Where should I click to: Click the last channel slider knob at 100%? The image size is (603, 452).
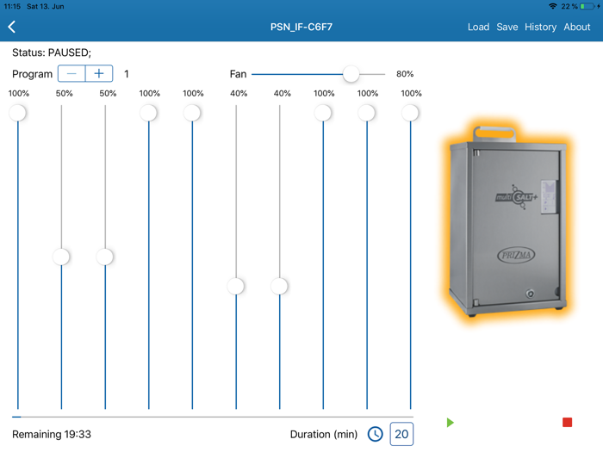click(x=410, y=113)
